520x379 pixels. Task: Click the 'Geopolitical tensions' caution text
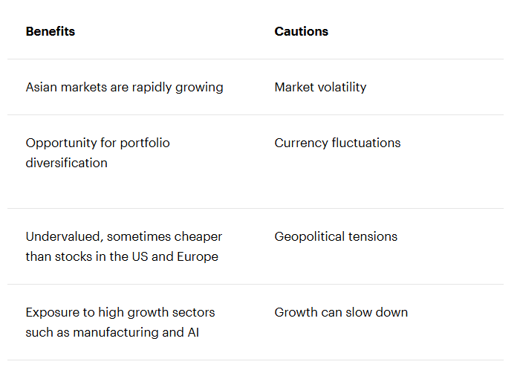pos(336,236)
